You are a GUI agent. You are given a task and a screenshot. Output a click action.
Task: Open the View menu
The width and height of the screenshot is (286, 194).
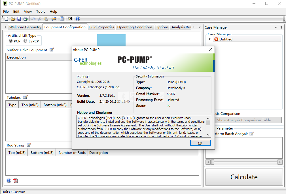tap(28, 12)
